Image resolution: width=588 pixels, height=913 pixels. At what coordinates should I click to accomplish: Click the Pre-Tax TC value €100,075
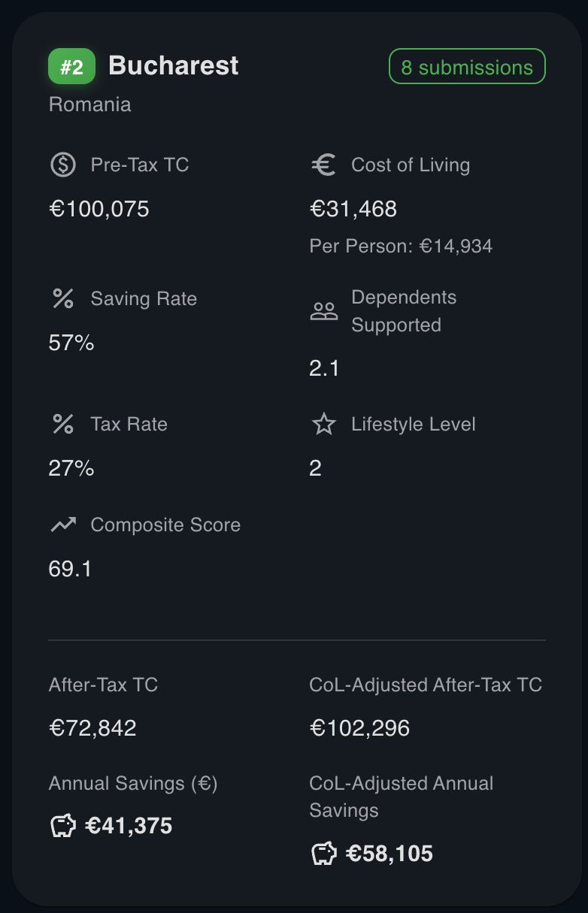point(99,208)
